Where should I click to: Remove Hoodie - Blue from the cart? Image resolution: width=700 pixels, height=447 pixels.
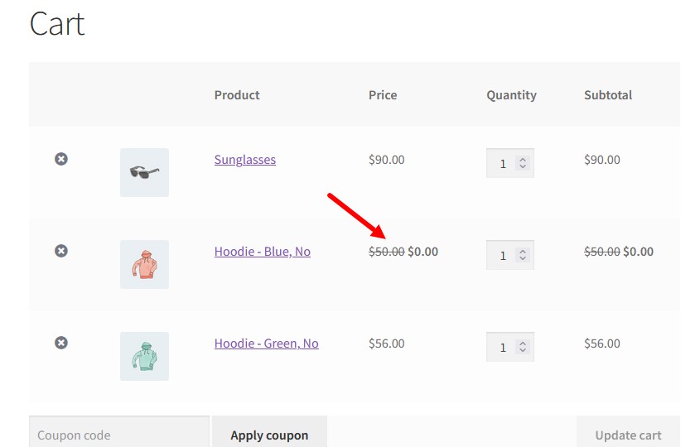(x=61, y=251)
